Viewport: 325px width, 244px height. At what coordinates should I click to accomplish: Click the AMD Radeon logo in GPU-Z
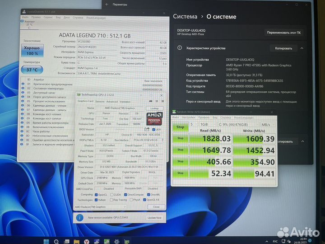pyautogui.click(x=154, y=118)
